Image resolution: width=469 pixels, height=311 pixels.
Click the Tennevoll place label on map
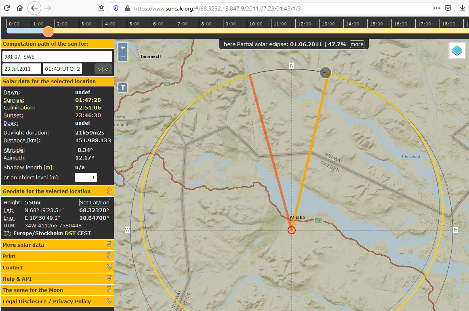(x=150, y=57)
